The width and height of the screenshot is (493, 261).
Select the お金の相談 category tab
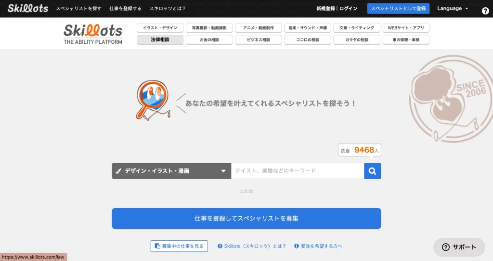209,39
